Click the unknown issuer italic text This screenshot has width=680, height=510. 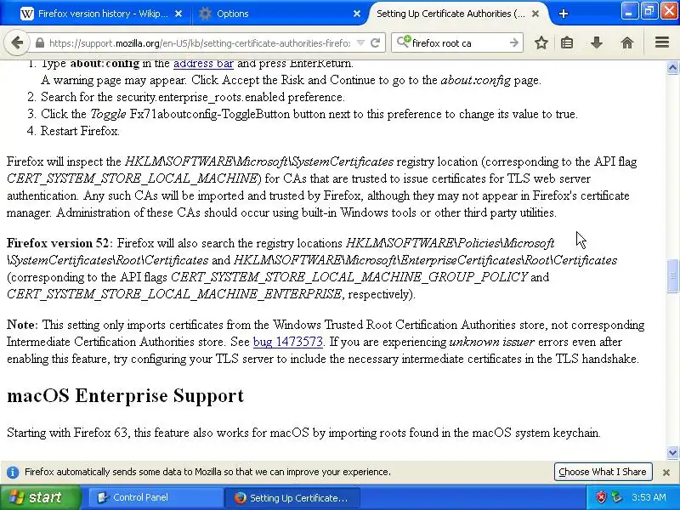492,342
